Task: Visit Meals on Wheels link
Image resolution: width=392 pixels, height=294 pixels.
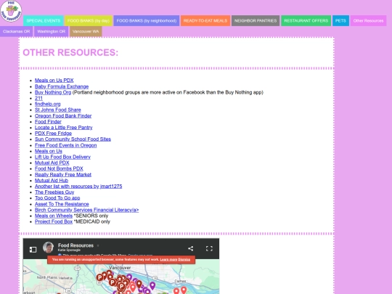Action: (54, 216)
